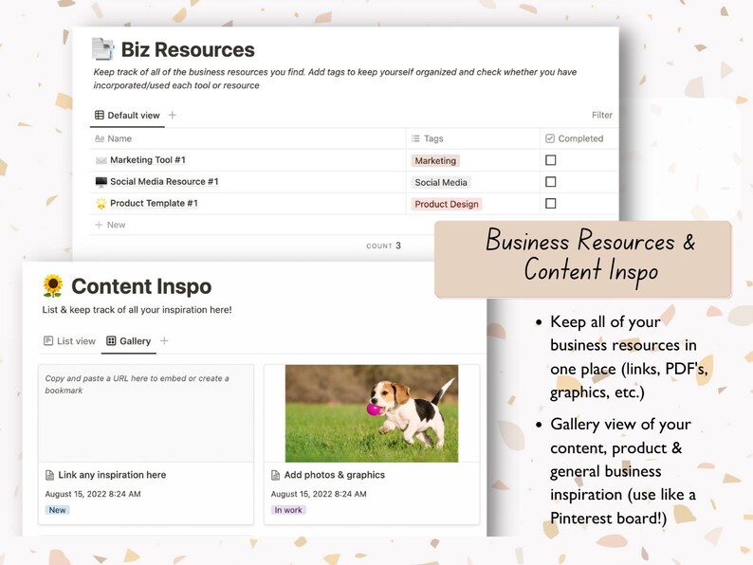
Task: Click the page icon on Add photos & graphics card
Action: [x=275, y=475]
